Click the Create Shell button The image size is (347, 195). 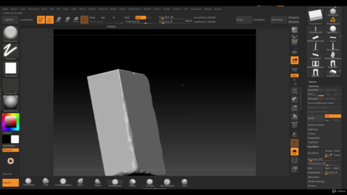click(x=315, y=172)
